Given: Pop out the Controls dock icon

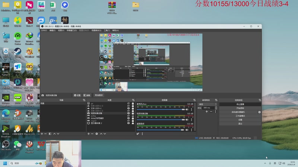Looking at the screenshot, I should pyautogui.click(x=260, y=100).
